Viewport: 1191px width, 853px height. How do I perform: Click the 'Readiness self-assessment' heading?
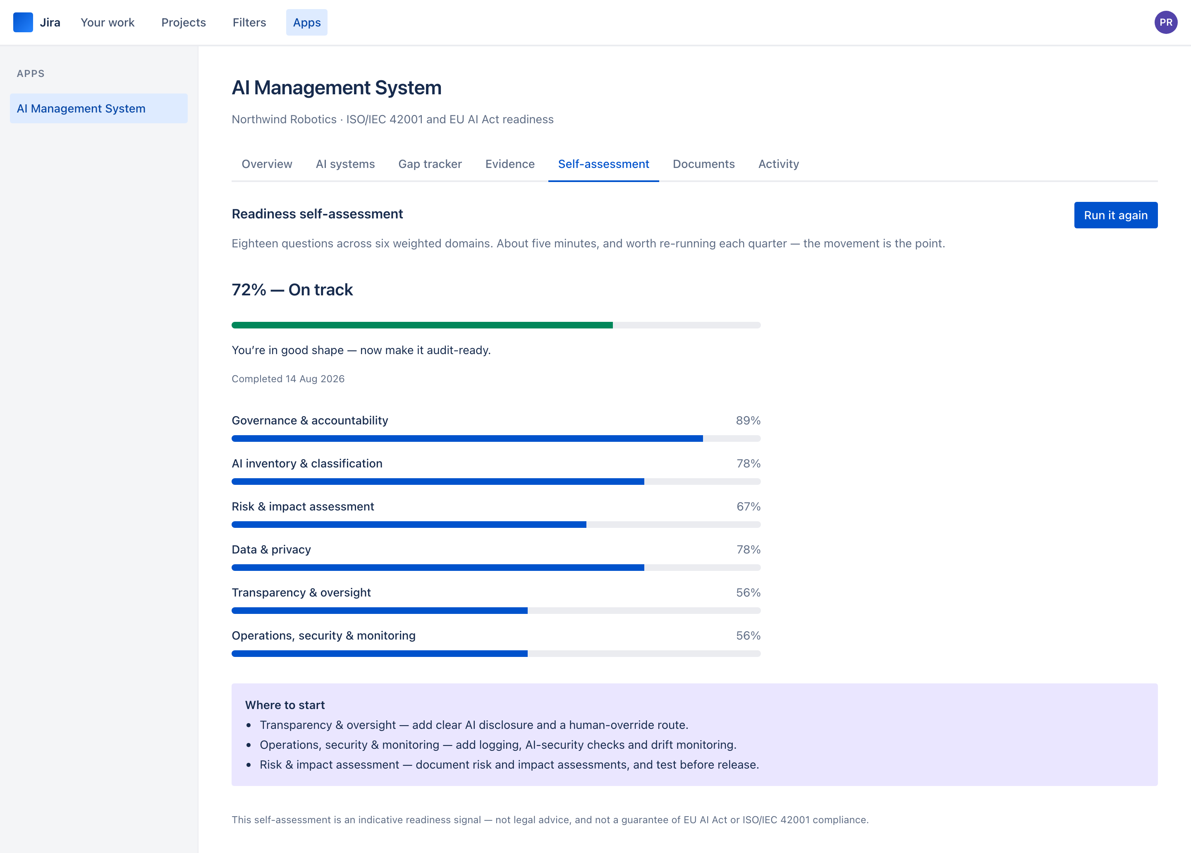[x=317, y=214]
